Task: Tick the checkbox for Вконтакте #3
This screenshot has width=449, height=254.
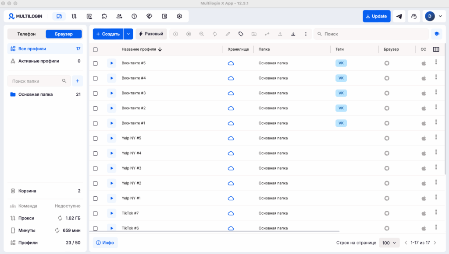Action: 95,93
